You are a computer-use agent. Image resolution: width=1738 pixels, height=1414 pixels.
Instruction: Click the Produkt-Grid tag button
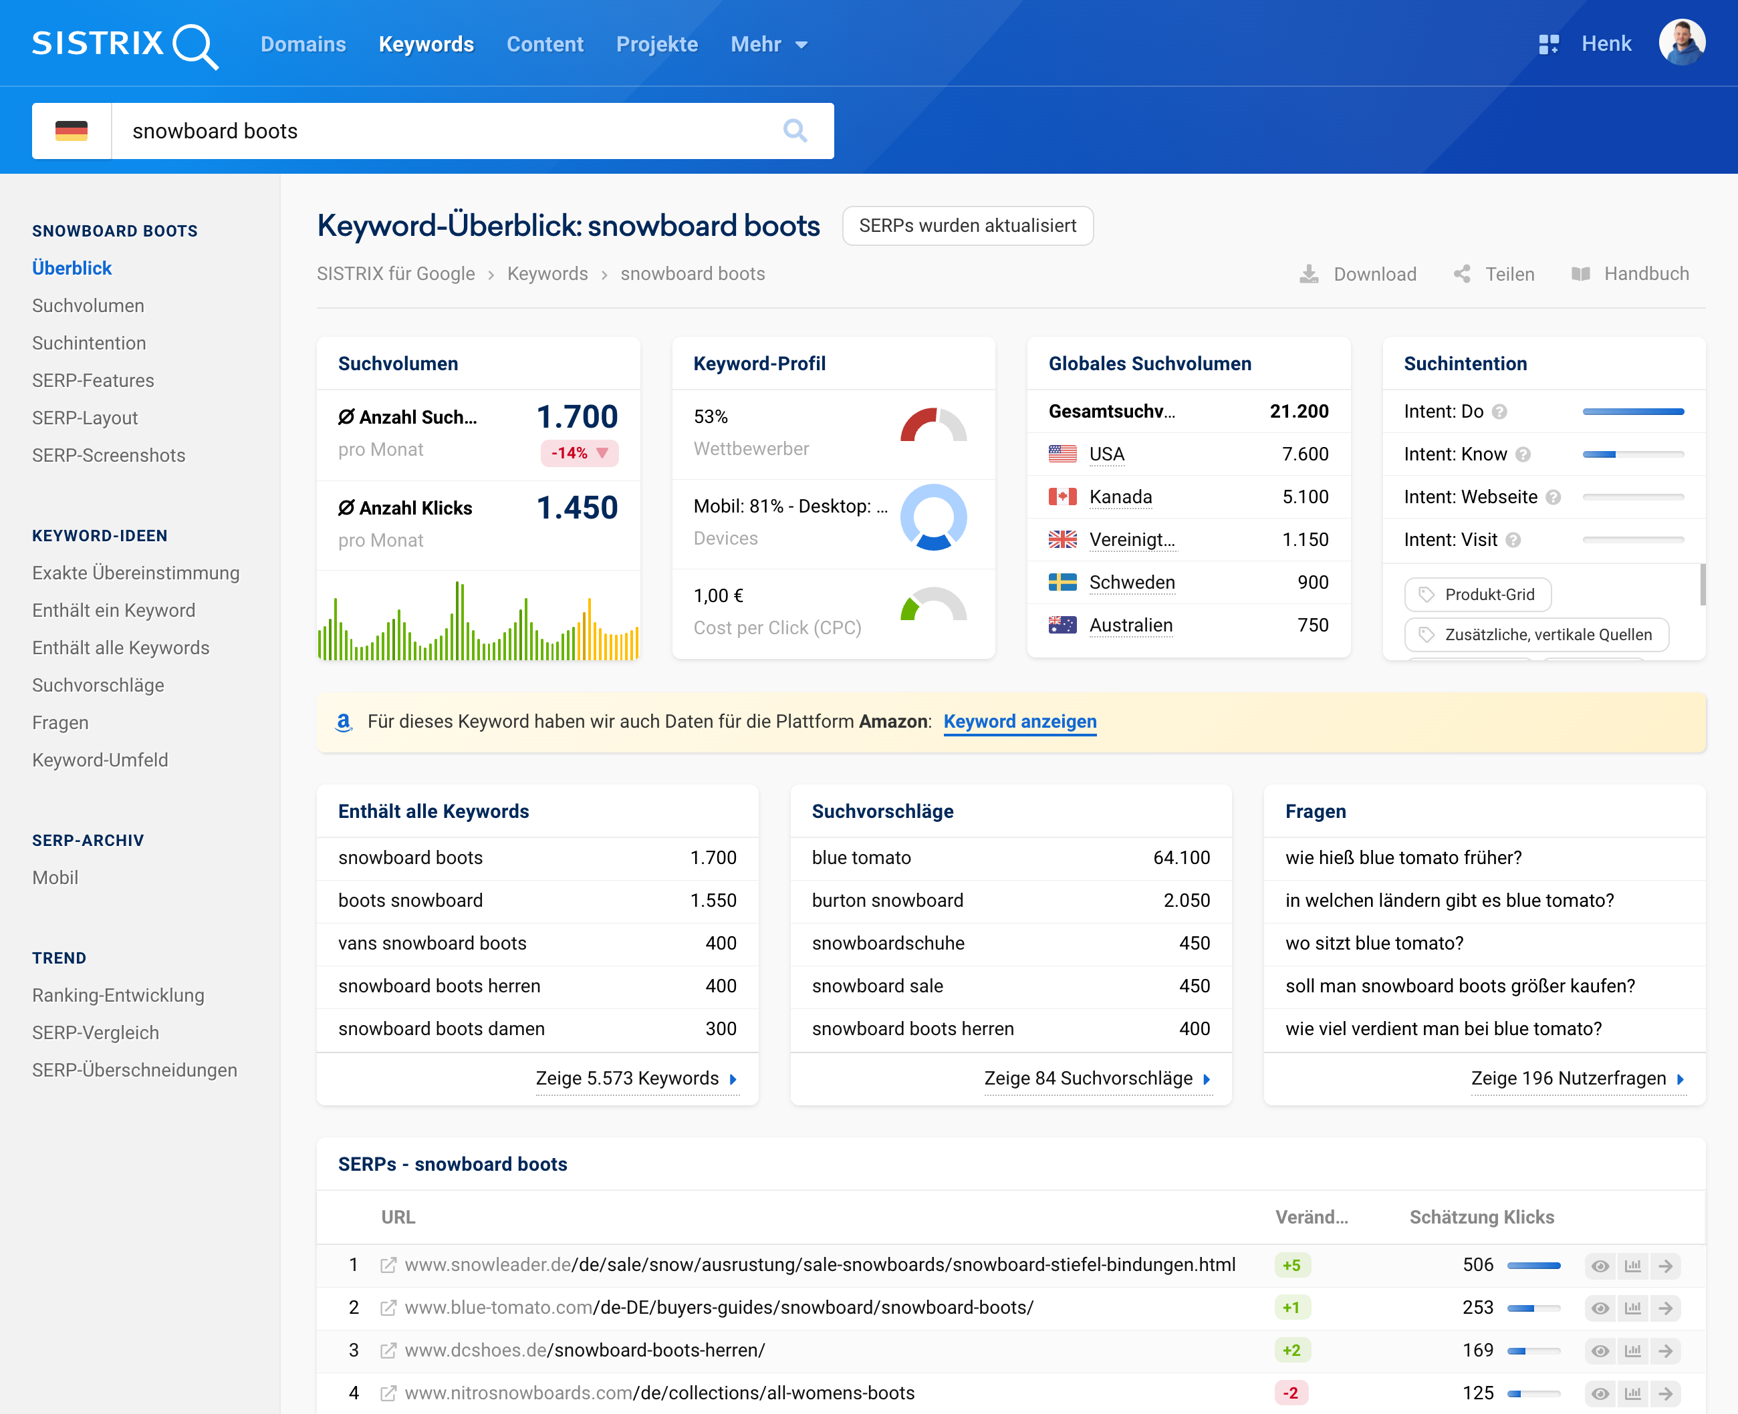[1477, 595]
